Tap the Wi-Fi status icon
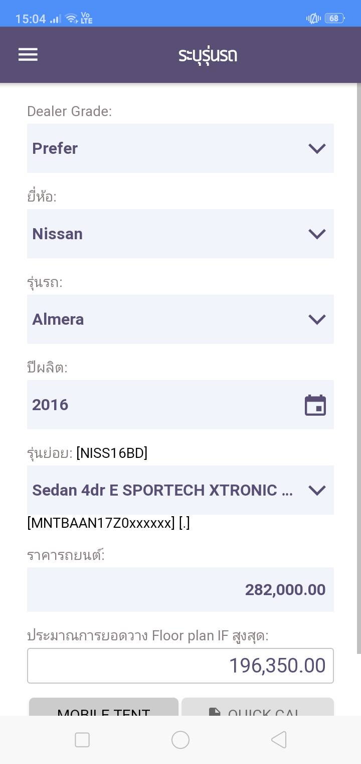 [72, 19]
